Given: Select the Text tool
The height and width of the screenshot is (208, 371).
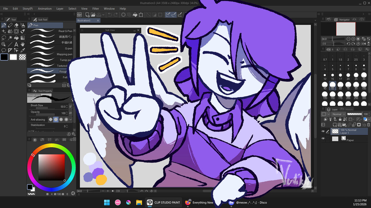Looking at the screenshot, I should [x=16, y=44].
